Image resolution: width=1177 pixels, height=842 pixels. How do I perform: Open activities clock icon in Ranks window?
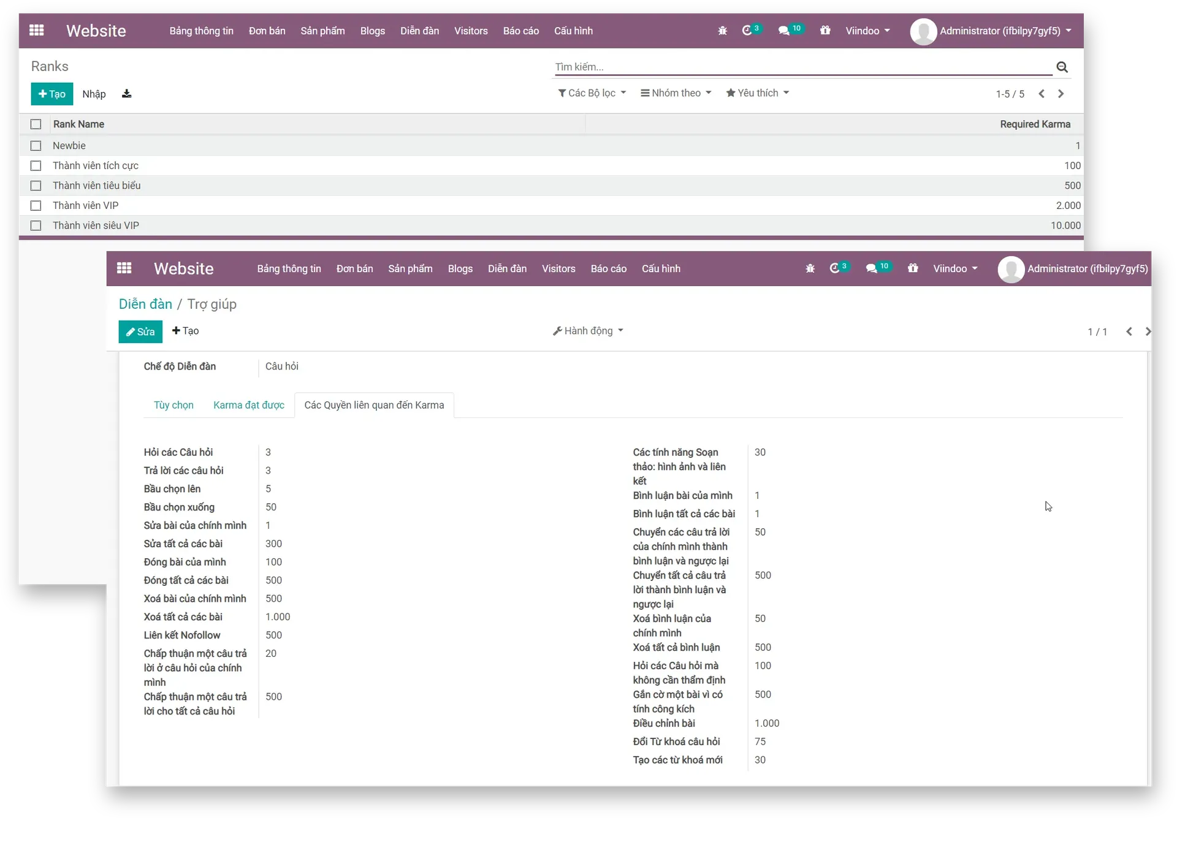coord(747,30)
